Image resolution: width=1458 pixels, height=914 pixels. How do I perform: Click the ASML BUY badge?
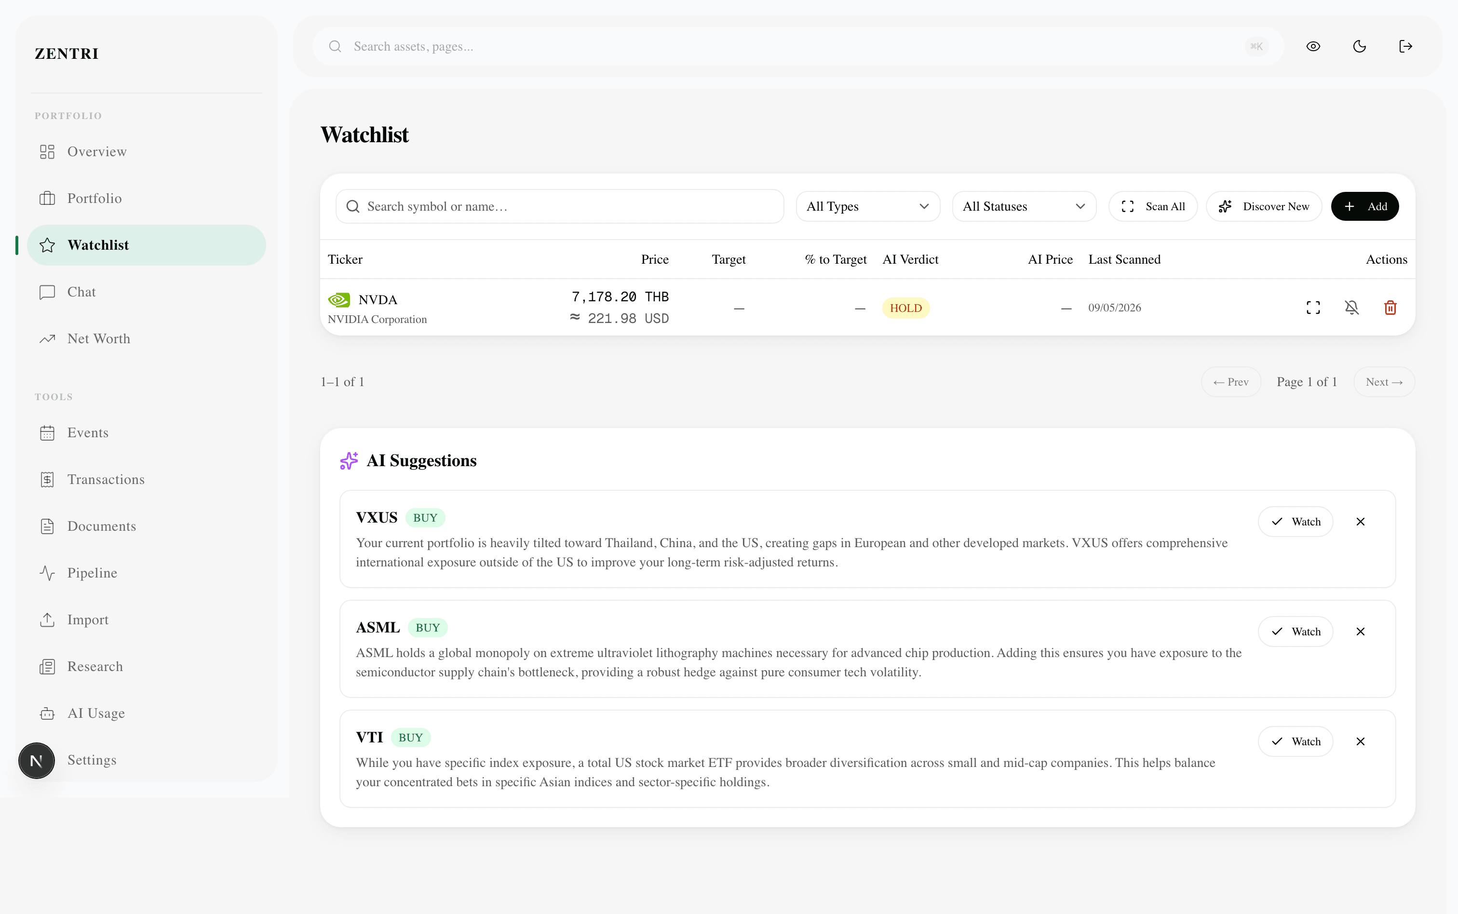tap(427, 628)
